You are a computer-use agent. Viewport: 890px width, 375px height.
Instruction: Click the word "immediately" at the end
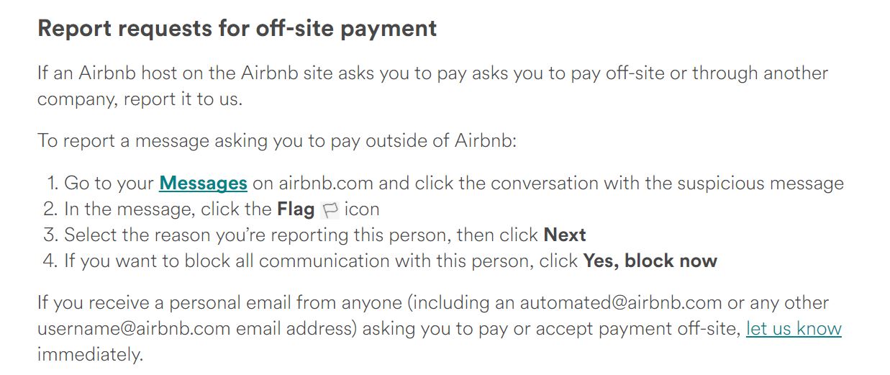pos(90,354)
